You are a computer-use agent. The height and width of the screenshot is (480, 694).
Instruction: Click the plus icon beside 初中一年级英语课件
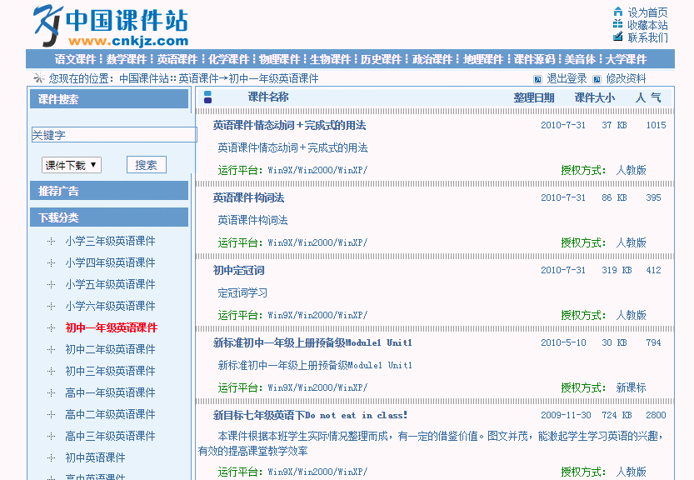(x=52, y=328)
